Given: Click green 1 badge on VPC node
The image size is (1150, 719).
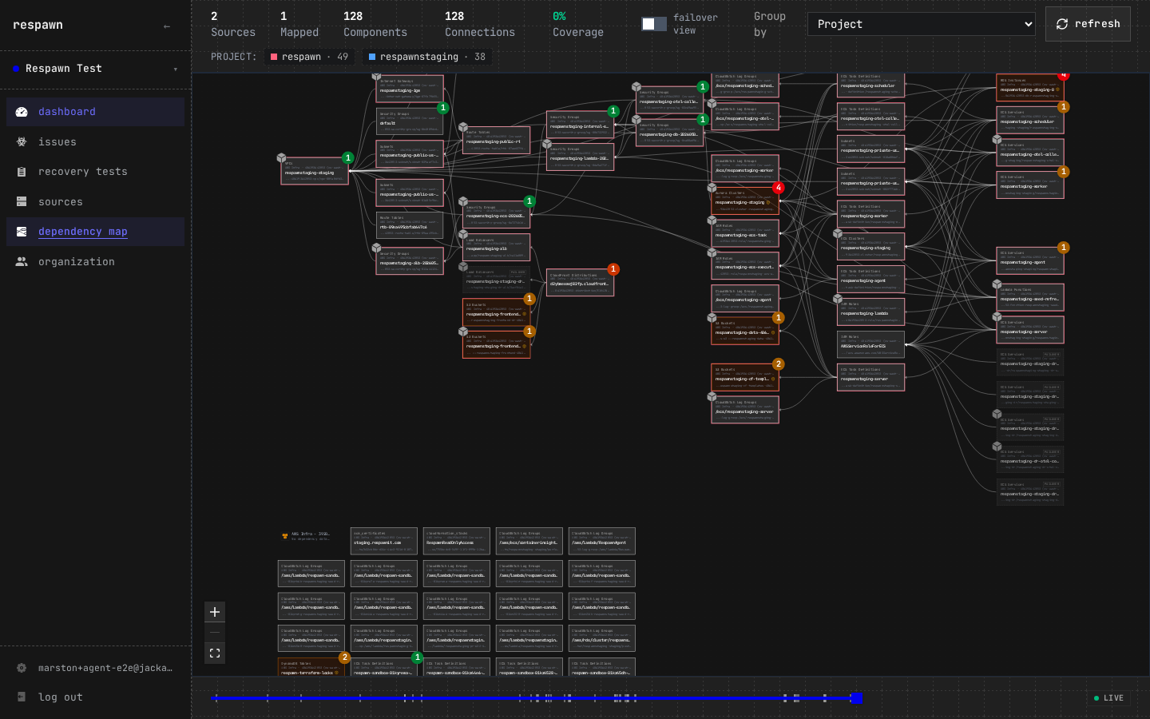Looking at the screenshot, I should 348,157.
